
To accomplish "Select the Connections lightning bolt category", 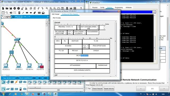I will click(x=16, y=82).
